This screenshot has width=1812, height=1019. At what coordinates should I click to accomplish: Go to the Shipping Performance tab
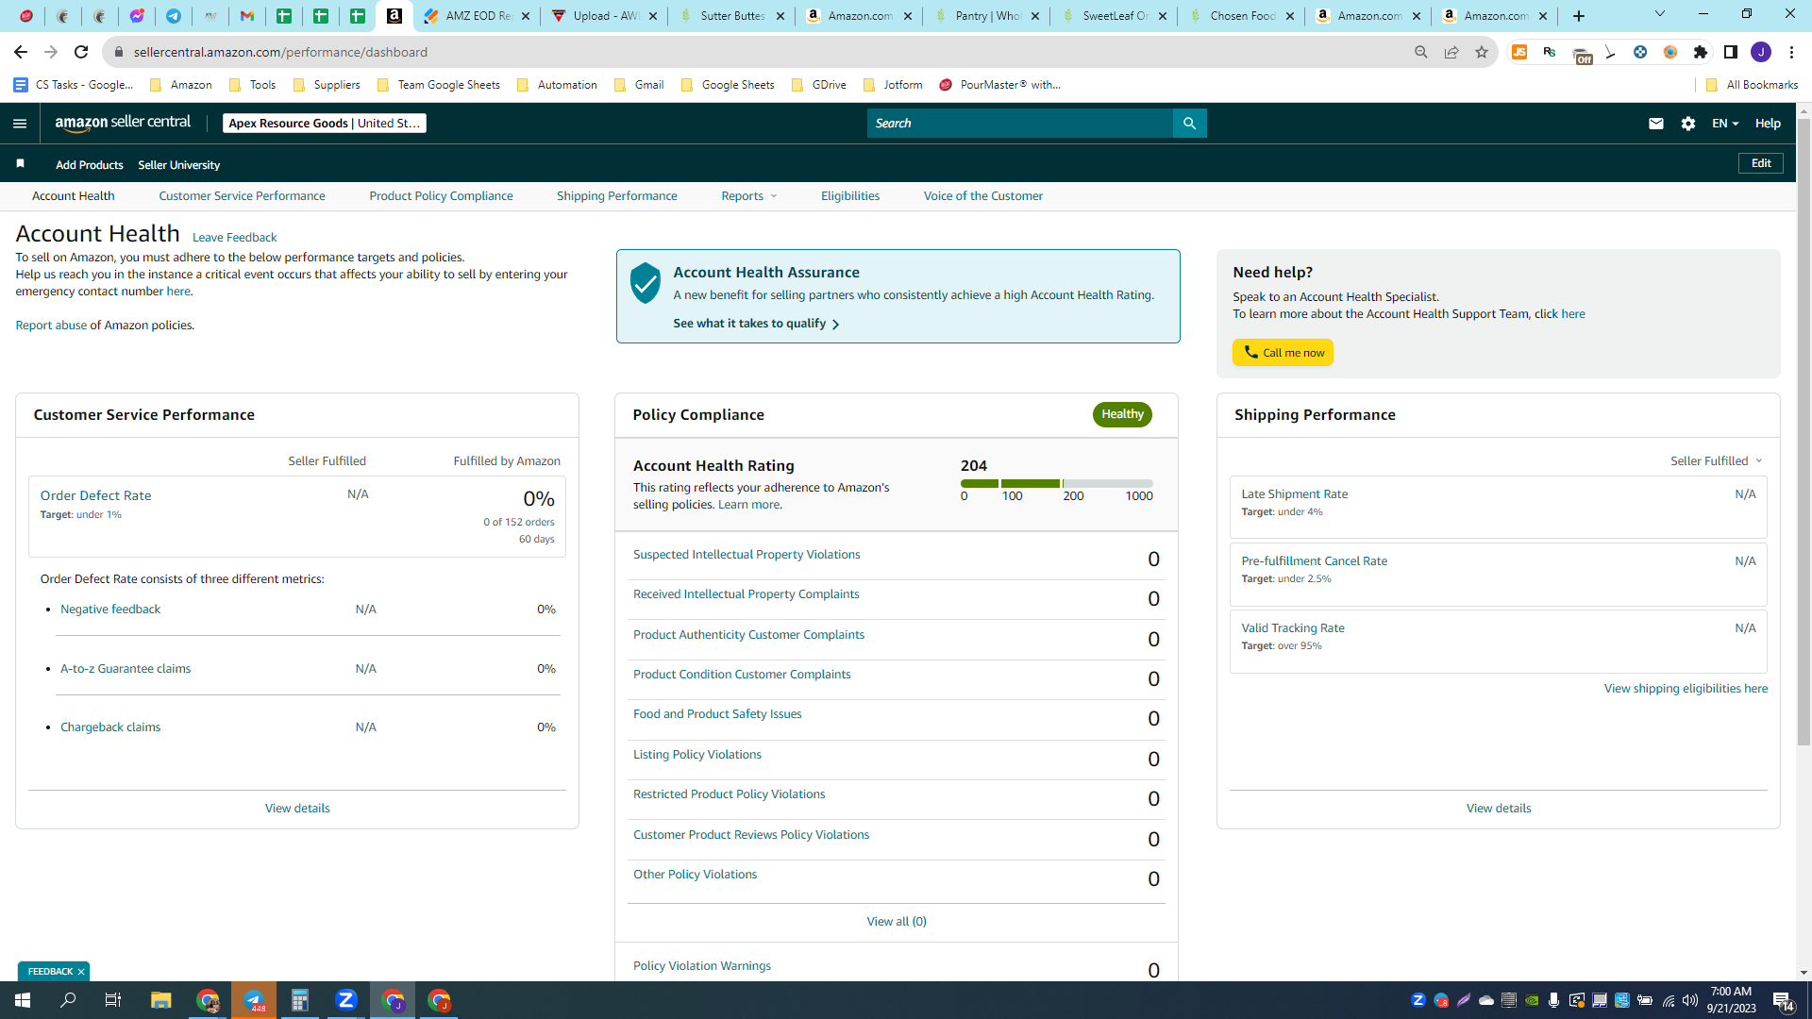(617, 196)
